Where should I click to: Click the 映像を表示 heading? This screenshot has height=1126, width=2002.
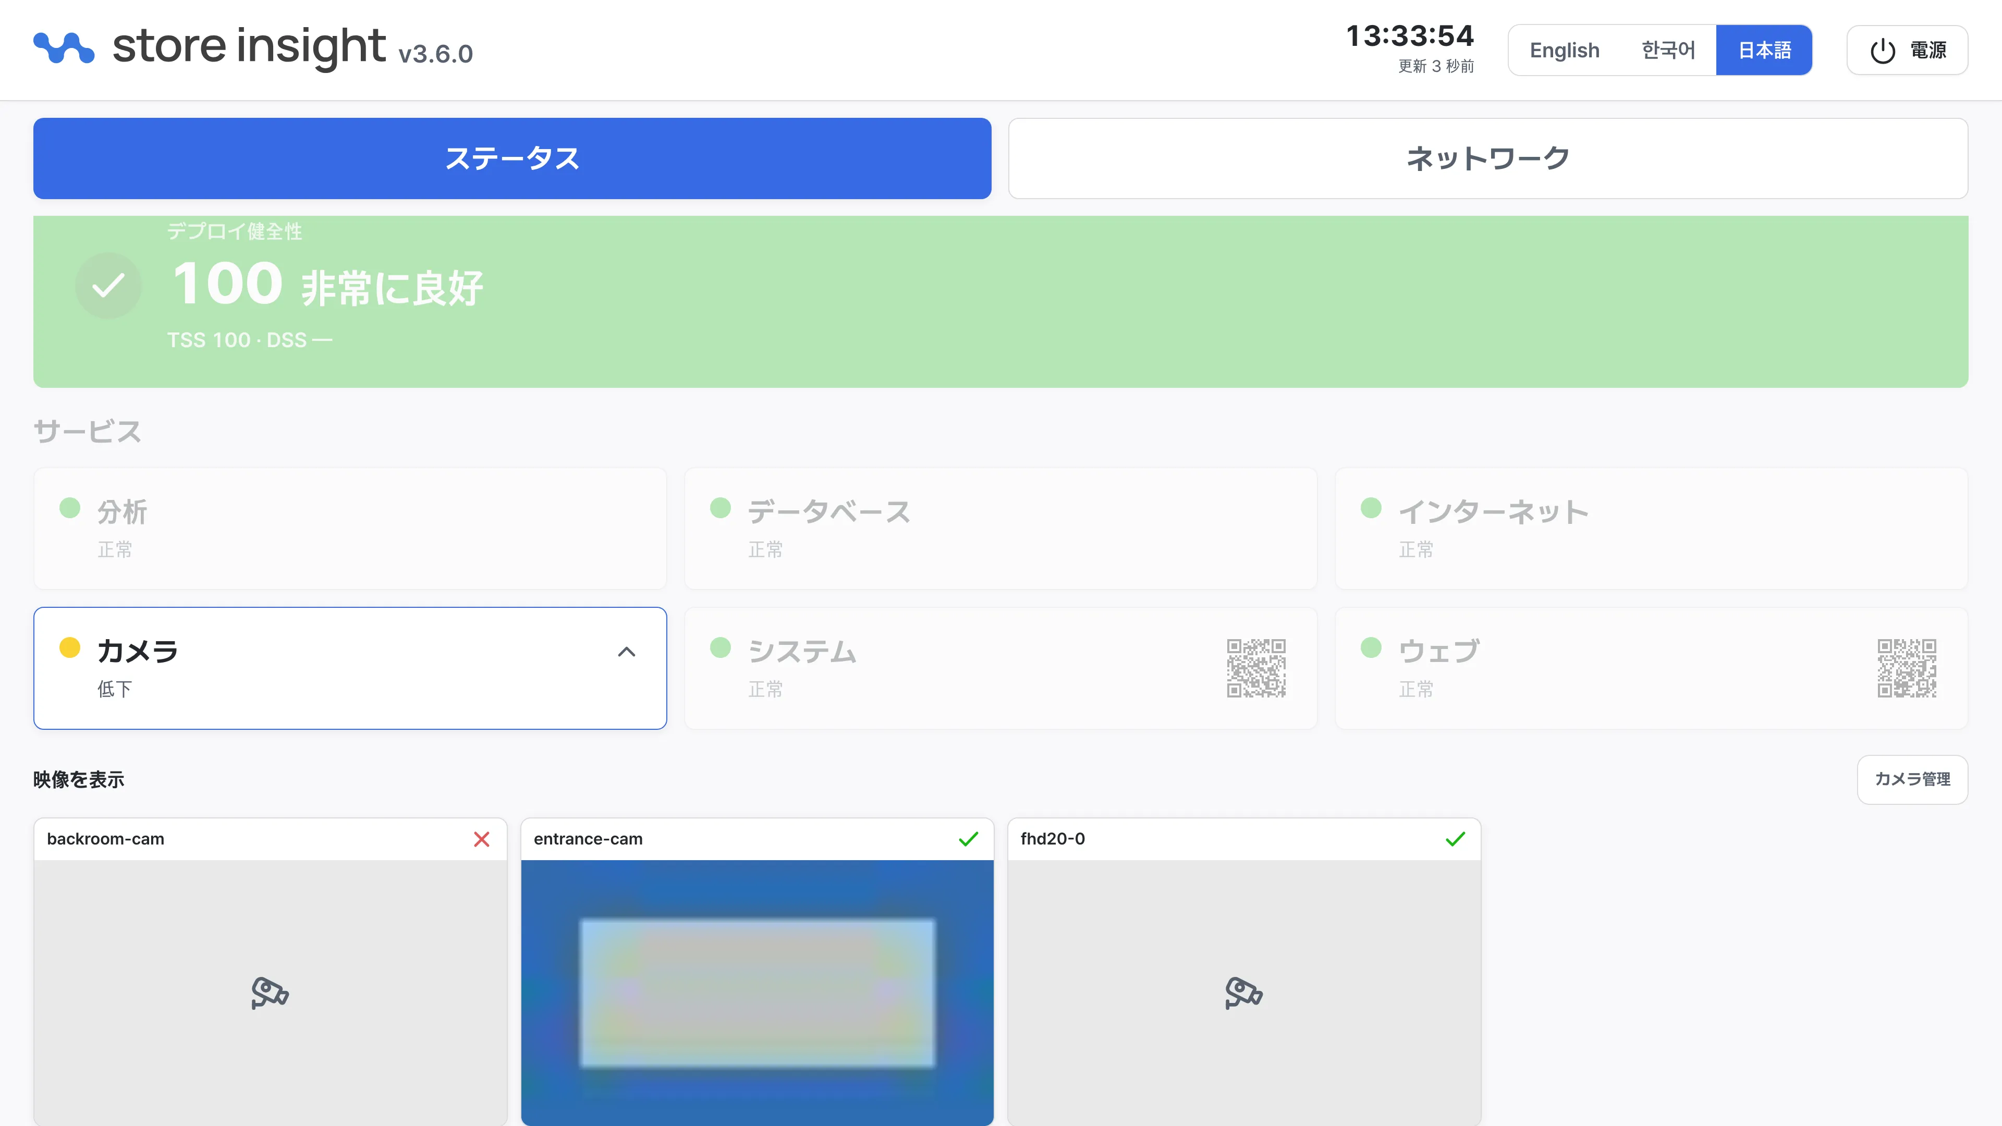tap(79, 779)
